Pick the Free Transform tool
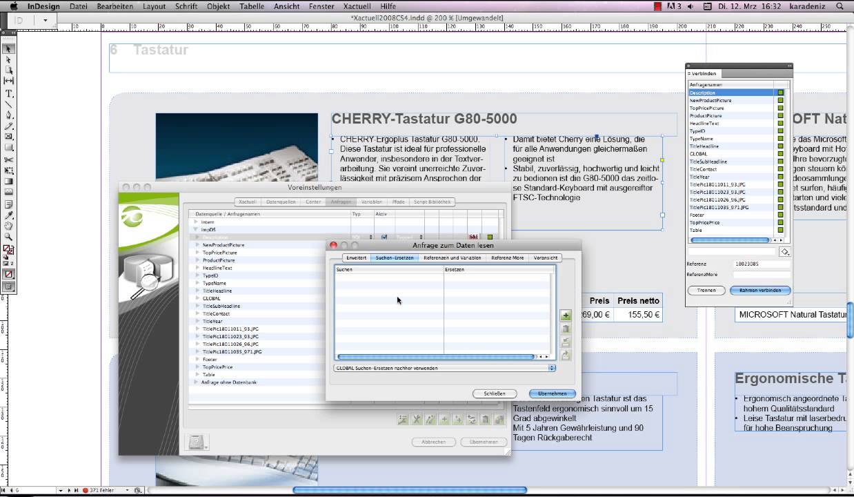This screenshot has height=497, width=854. point(9,170)
